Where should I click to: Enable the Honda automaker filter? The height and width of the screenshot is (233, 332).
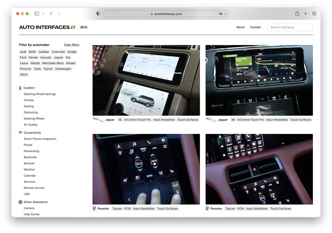point(33,57)
